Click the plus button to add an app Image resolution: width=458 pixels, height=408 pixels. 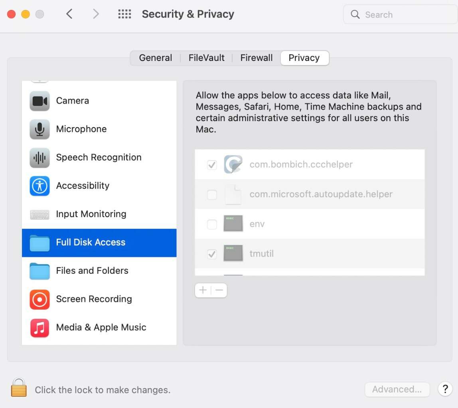[x=203, y=290]
